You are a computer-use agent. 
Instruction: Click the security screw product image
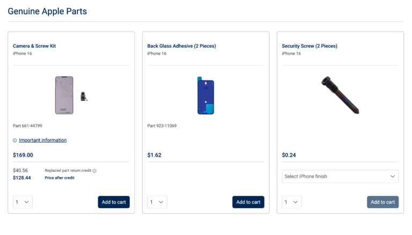pyautogui.click(x=340, y=95)
